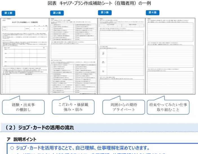
Task: Click the subheading ア 説明ポイント
Action: tap(22, 139)
